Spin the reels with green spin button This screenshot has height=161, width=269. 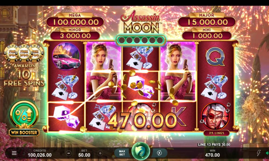[x=141, y=151]
